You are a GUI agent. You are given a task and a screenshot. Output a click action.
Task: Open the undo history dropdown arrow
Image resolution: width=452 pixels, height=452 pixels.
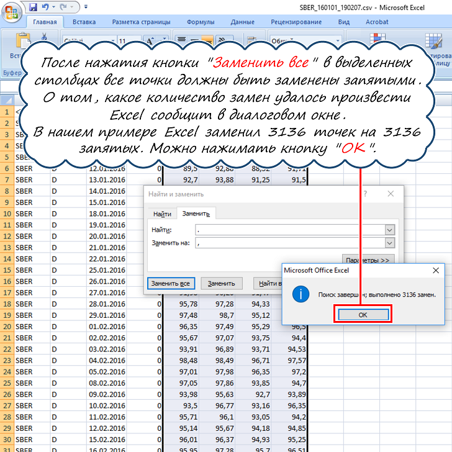point(53,7)
